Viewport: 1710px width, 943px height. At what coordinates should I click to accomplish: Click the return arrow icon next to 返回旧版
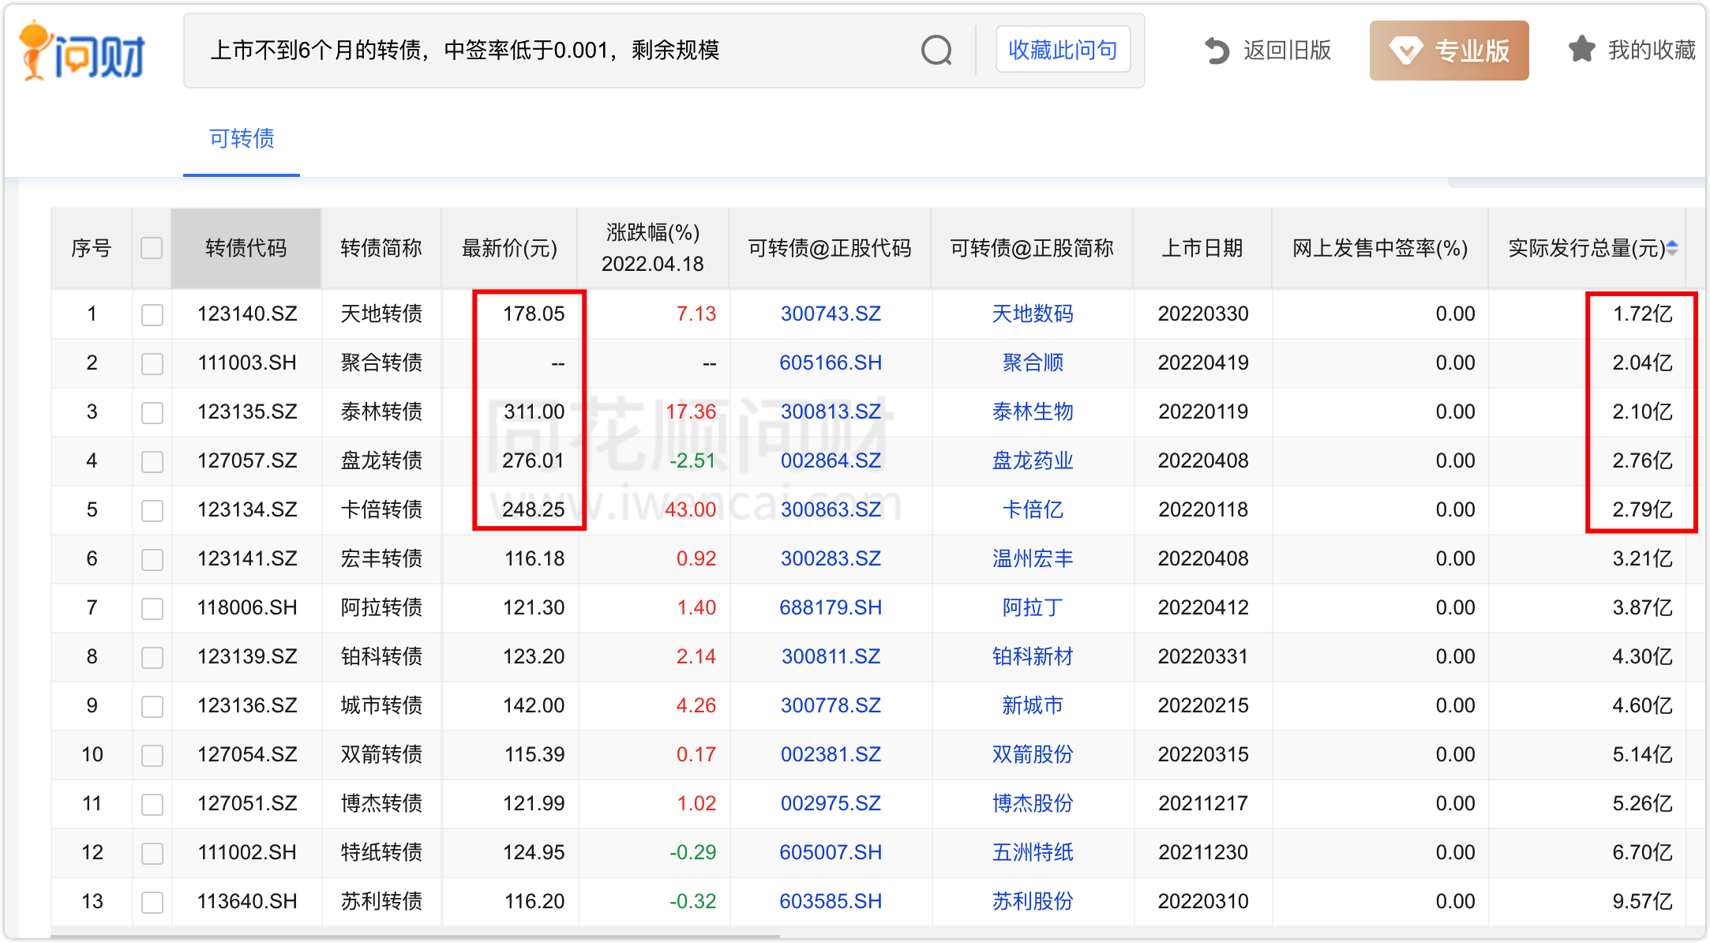tap(1217, 51)
